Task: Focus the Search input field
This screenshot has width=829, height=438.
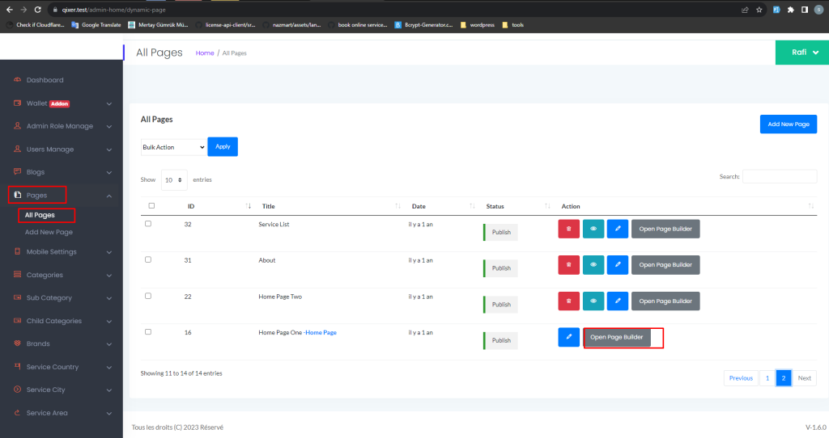Action: point(780,176)
